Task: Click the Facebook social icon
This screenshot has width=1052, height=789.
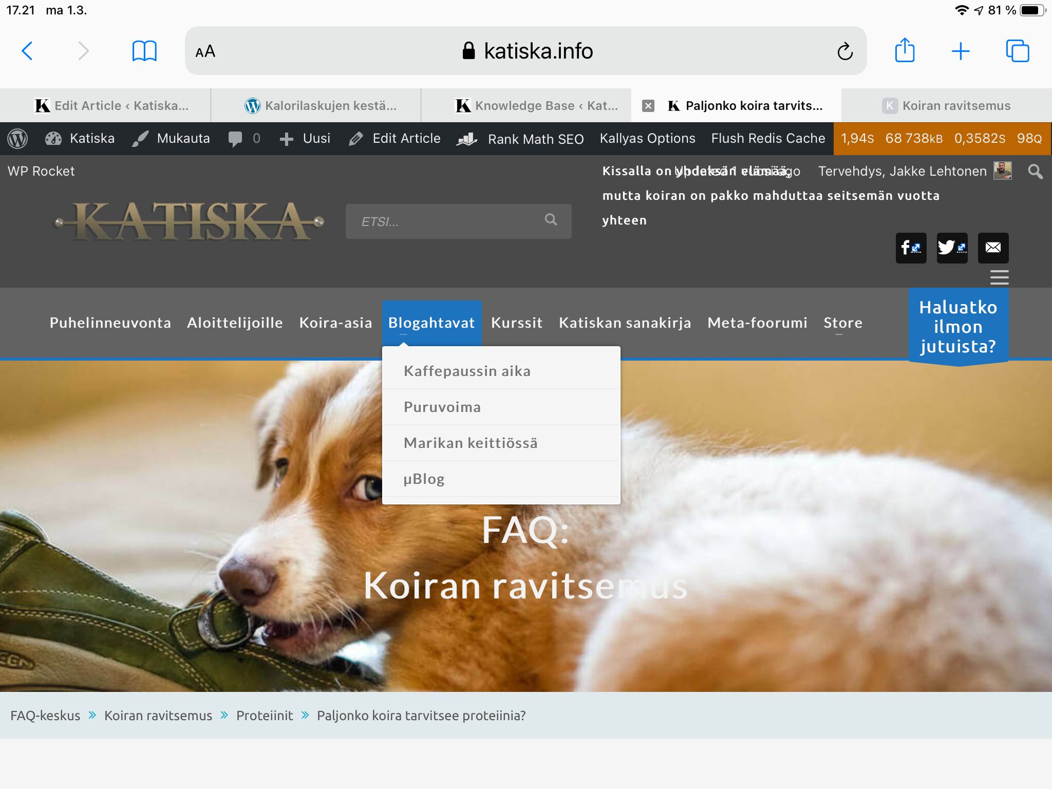Action: (911, 248)
